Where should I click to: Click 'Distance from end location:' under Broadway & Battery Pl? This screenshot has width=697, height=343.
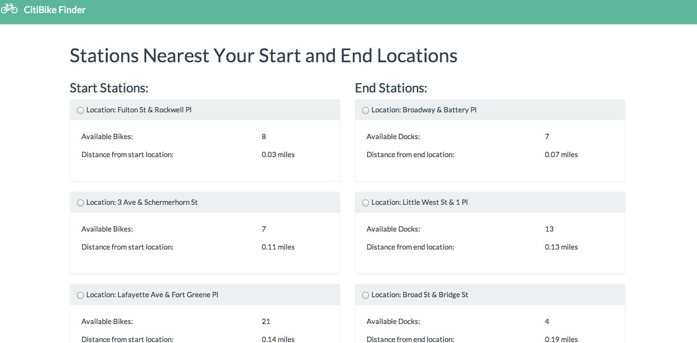(410, 155)
